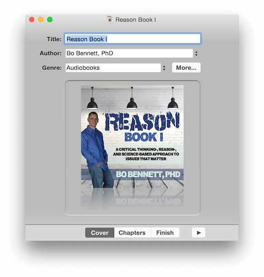Click the Genre: label

tap(52, 68)
